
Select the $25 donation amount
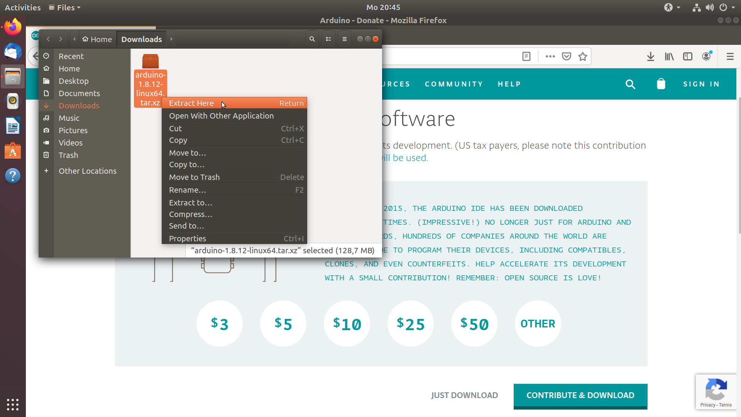point(411,324)
